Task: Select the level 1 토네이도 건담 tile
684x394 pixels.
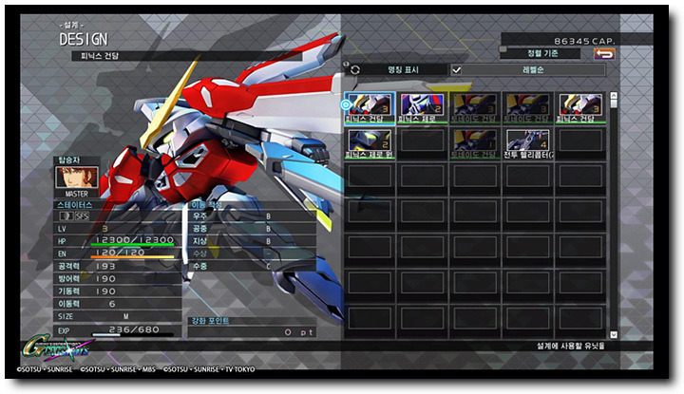Action: 475,143
